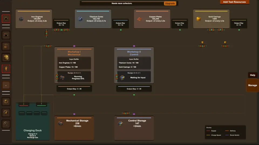Click the green Charging Dock slot
The width and height of the screenshot is (259, 145).
click(42, 105)
